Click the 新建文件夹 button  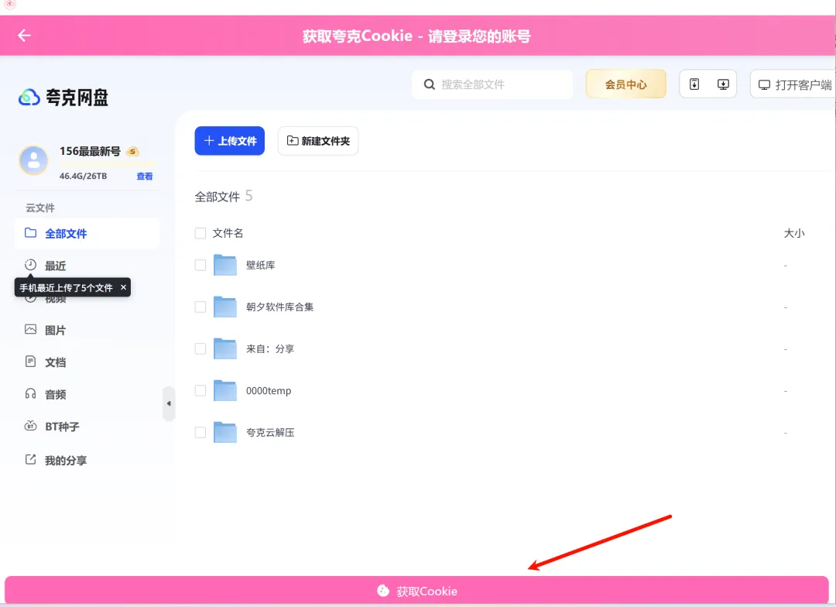tap(318, 141)
